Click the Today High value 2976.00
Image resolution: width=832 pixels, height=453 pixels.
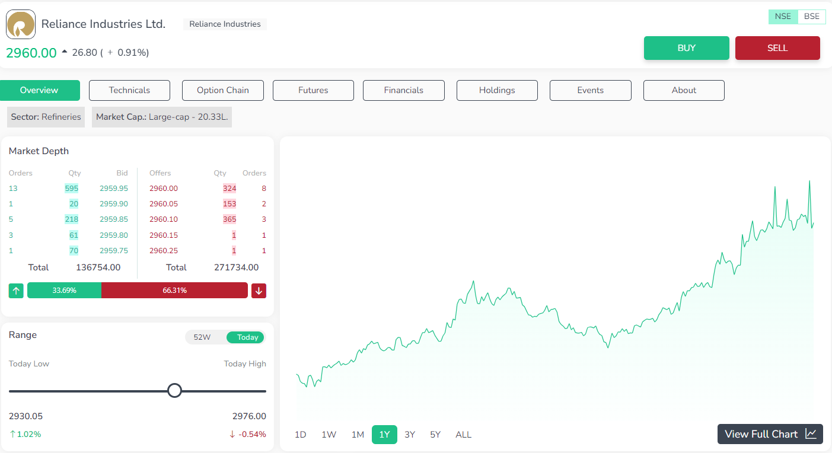249,416
